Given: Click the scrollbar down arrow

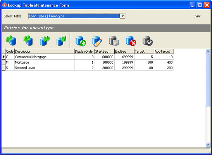Looking at the screenshot, I should coord(208,145).
